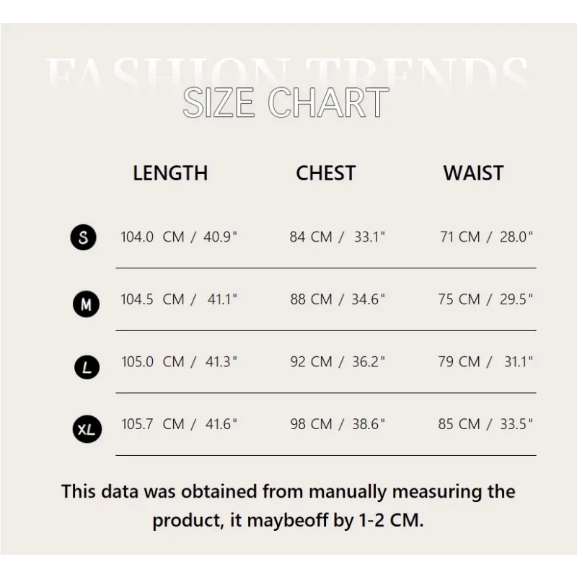
Task: Click the CHEST column header
Action: (325, 173)
